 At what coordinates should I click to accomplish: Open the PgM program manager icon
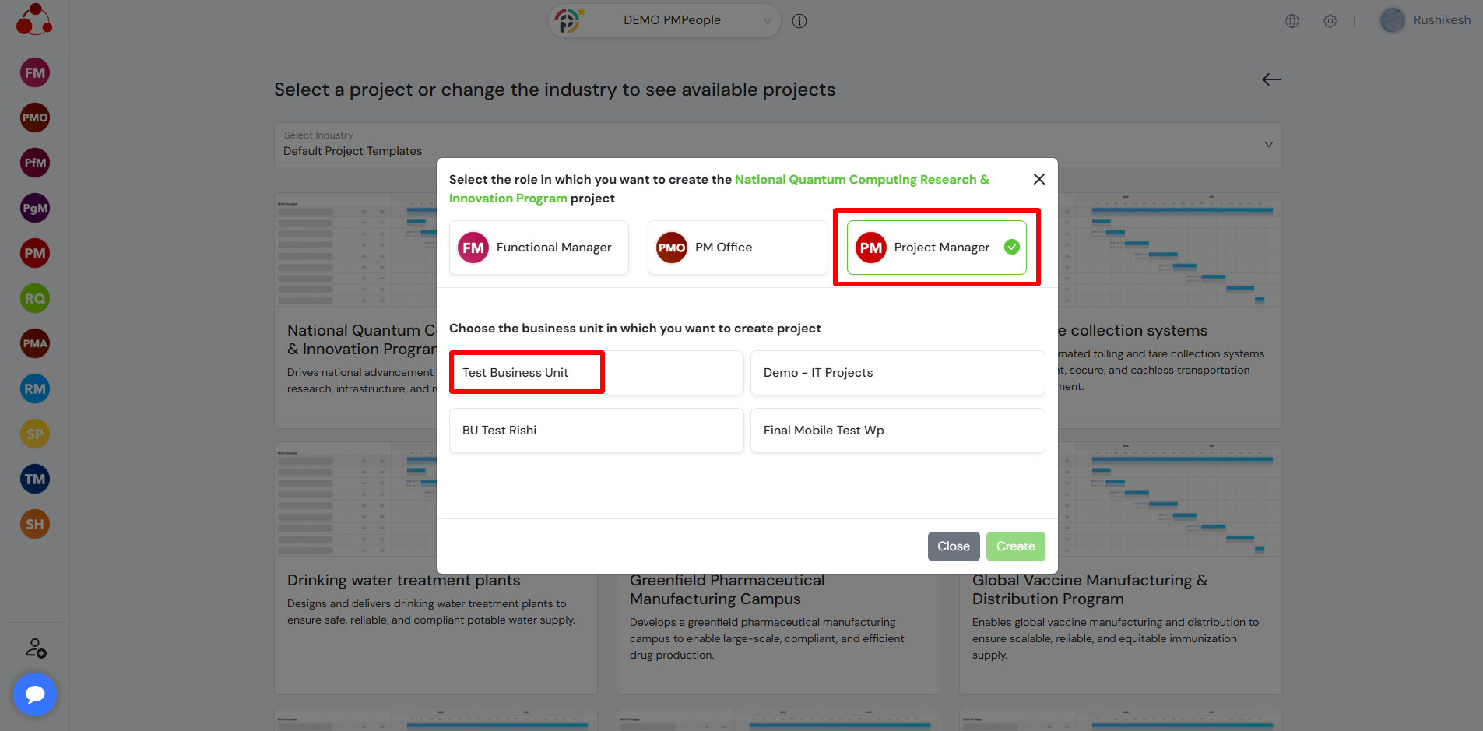click(x=35, y=209)
